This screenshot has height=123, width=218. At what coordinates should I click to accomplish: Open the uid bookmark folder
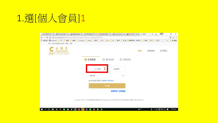tap(112, 40)
